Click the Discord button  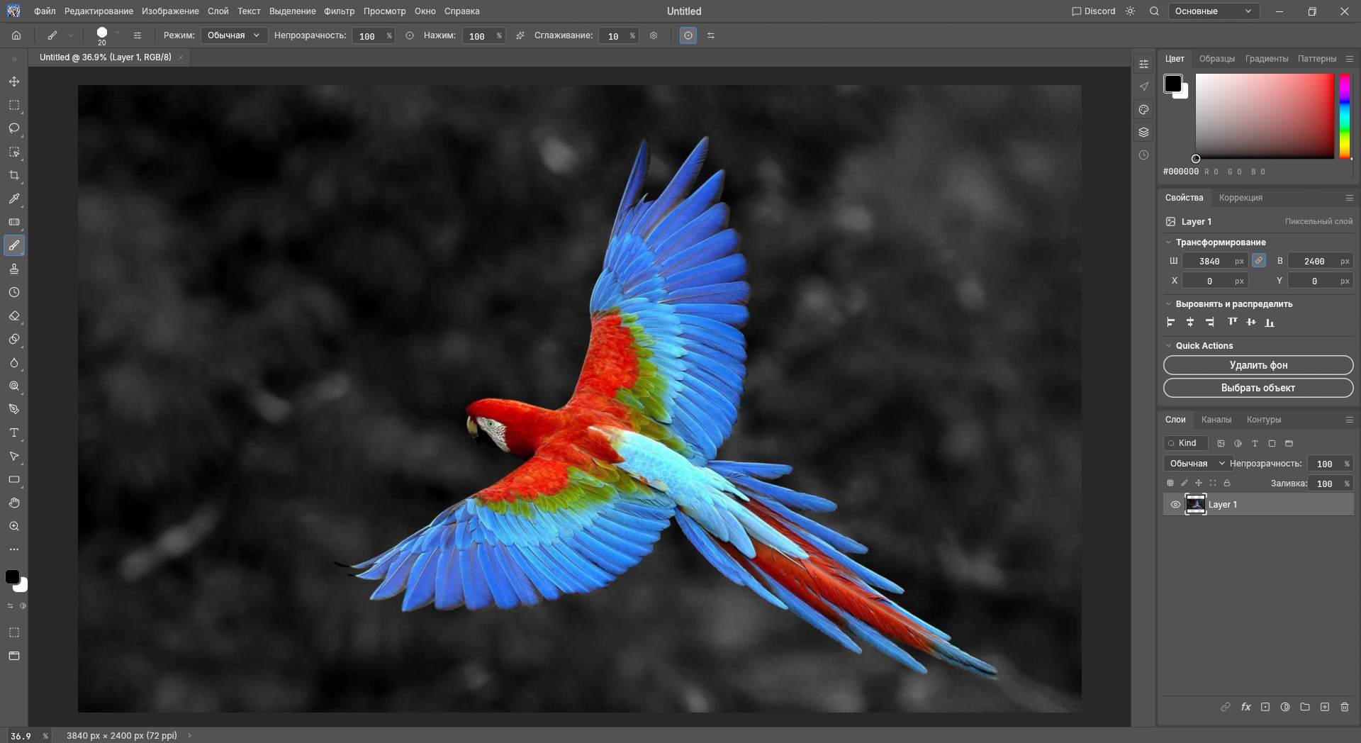coord(1093,11)
